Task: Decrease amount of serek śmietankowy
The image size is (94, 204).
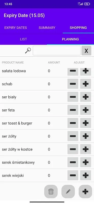Action: [73, 162]
